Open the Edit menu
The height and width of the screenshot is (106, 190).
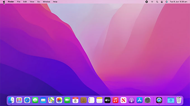tap(25, 2)
